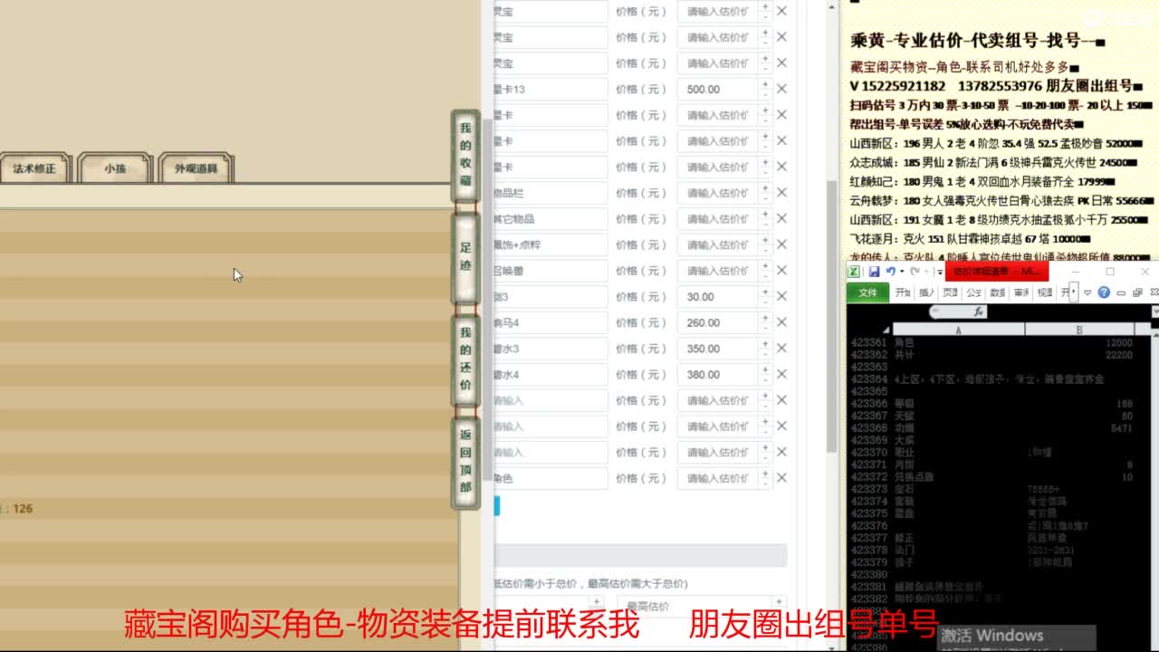Image resolution: width=1159 pixels, height=652 pixels.
Task: Save the Excel workbook via toolbar icon
Action: pos(874,272)
